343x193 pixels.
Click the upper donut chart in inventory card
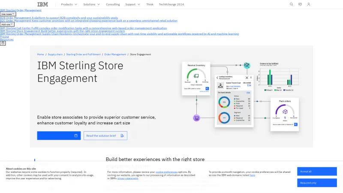coord(224,102)
